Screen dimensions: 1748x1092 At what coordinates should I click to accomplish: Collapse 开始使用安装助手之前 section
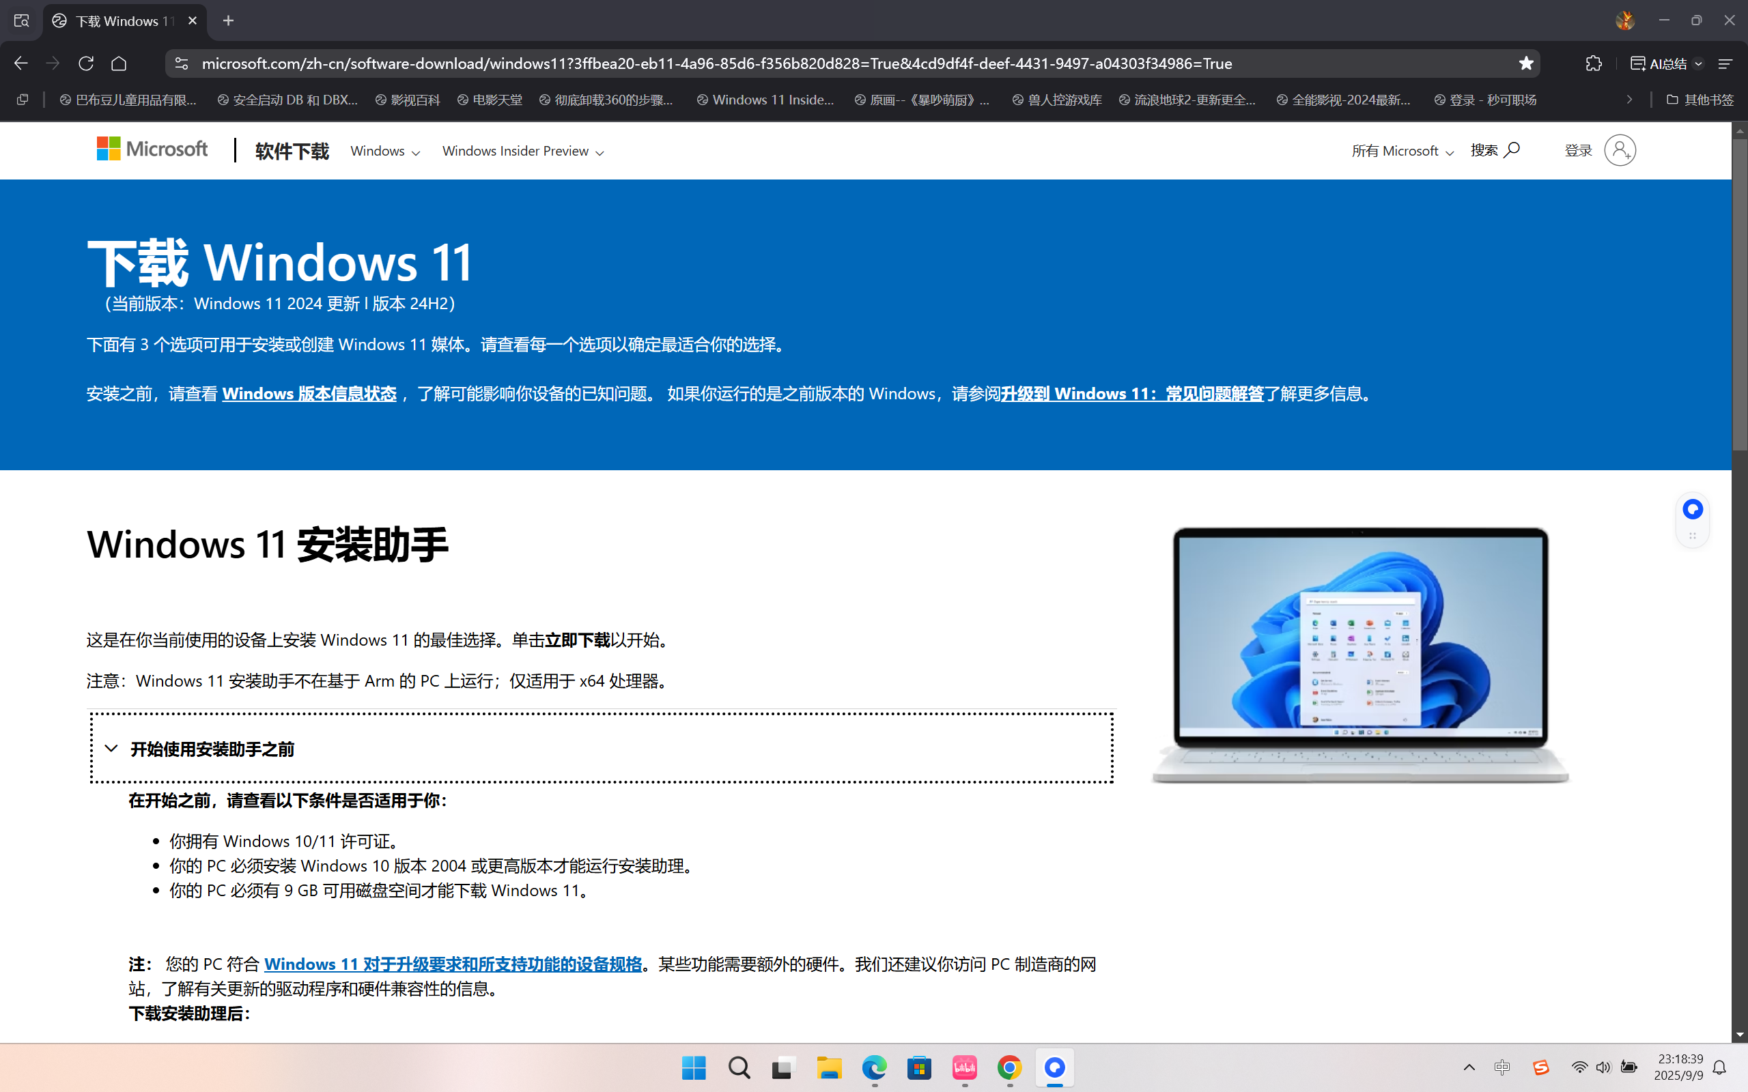tap(602, 748)
